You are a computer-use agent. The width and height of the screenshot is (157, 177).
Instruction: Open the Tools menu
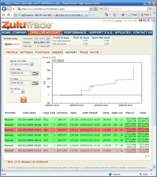pyautogui.click(x=146, y=15)
